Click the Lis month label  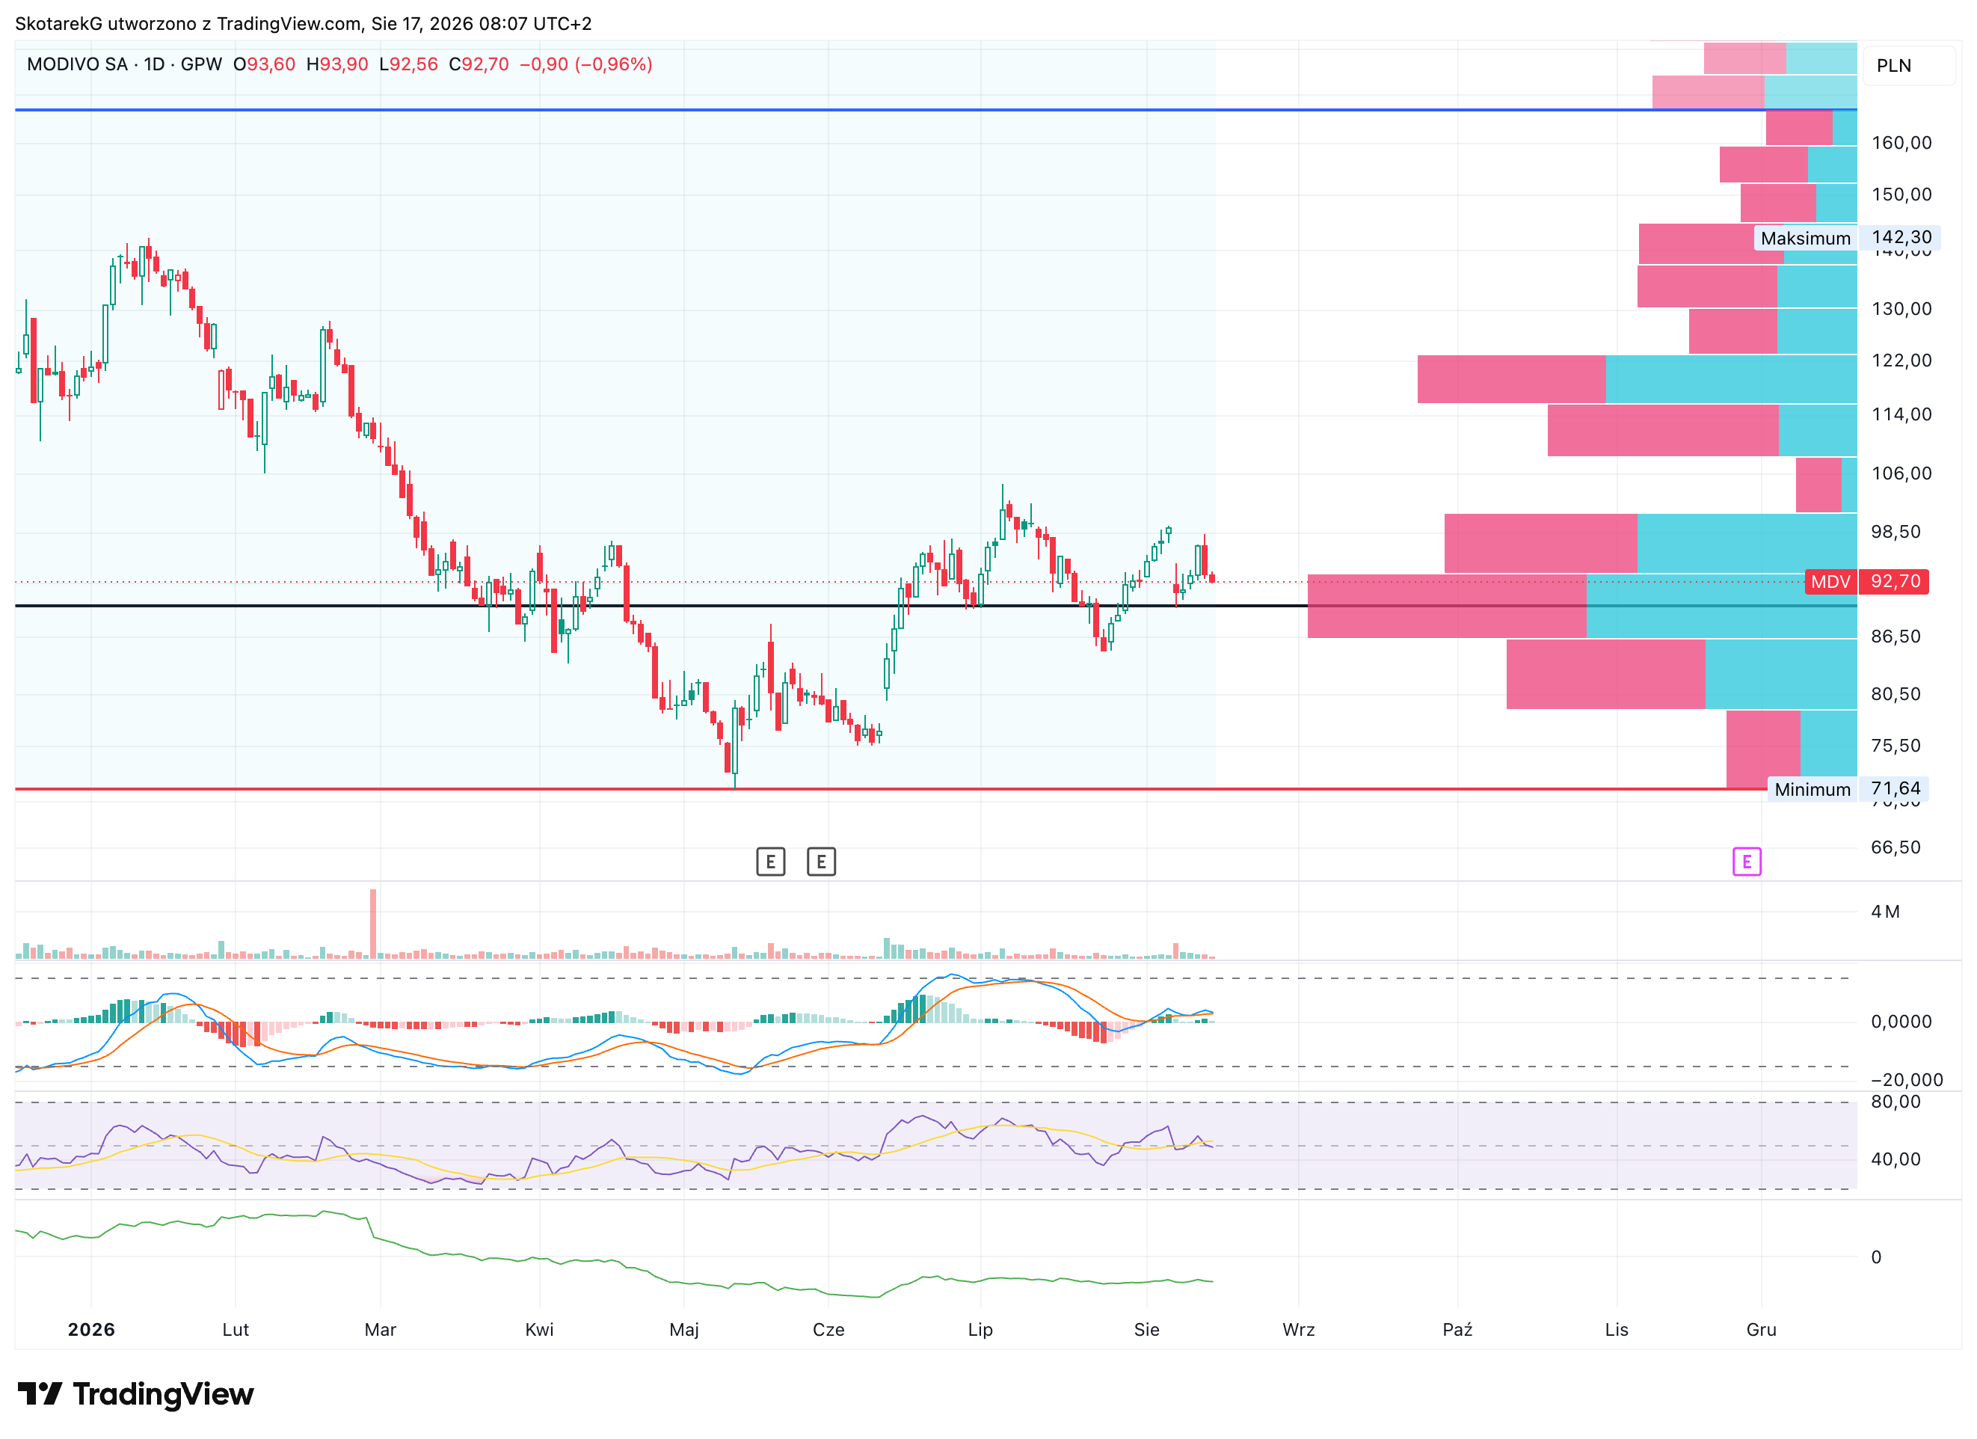coord(1617,1329)
